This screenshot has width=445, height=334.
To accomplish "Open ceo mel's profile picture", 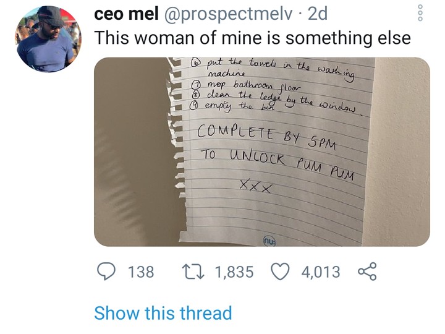I will (46, 39).
